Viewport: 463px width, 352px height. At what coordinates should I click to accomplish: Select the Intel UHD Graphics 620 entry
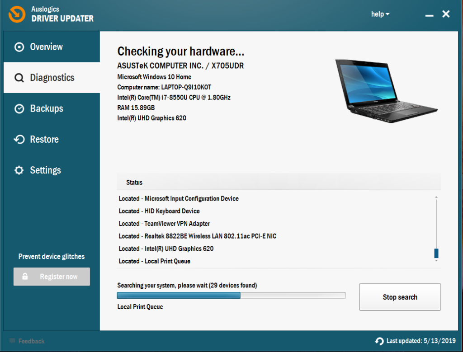coord(166,249)
